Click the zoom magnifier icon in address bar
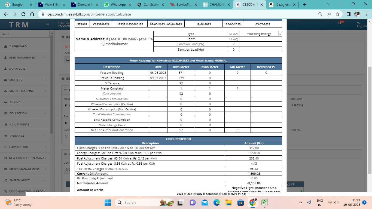The width and height of the screenshot is (372, 209). 320,14
